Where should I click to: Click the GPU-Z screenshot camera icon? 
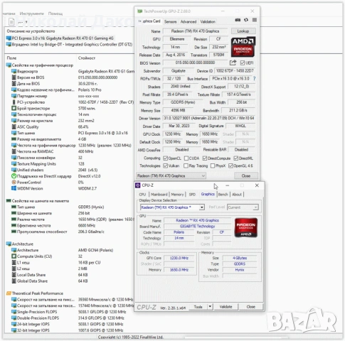tap(238, 20)
